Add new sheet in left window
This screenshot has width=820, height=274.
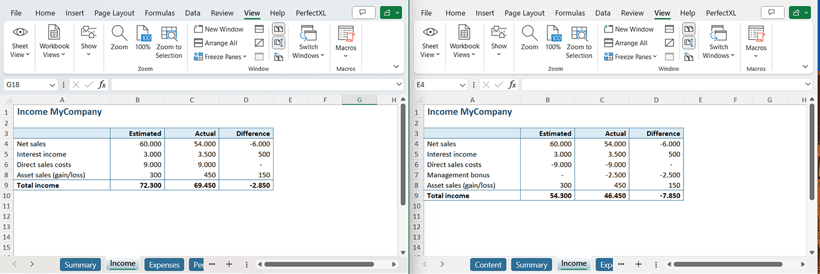point(229,265)
